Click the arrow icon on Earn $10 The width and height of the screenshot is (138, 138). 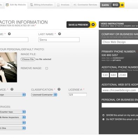(122, 5)
